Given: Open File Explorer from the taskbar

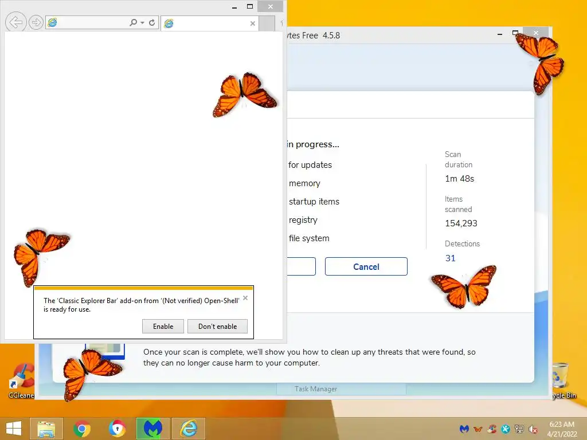Looking at the screenshot, I should click(x=46, y=429).
